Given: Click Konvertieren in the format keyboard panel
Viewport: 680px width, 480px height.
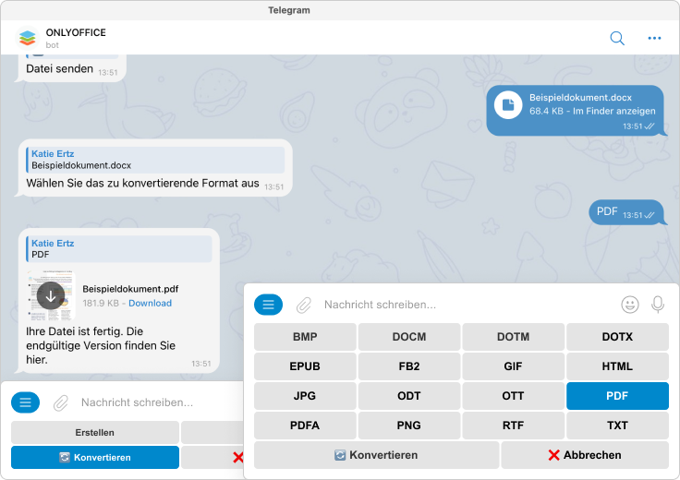Looking at the screenshot, I should [x=376, y=455].
